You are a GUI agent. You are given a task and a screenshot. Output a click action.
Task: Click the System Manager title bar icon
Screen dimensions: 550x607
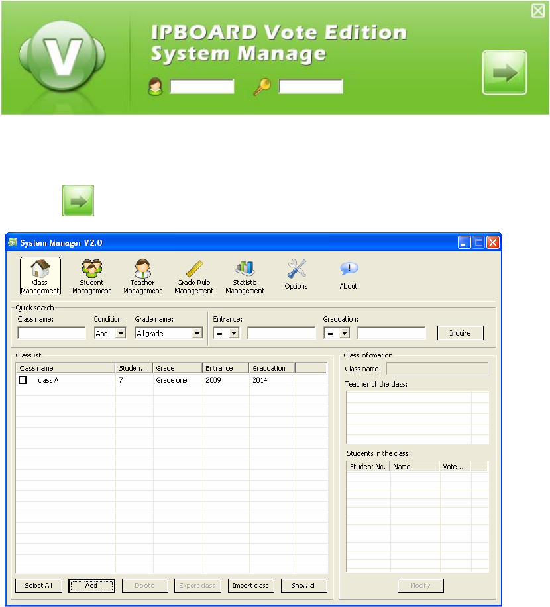coord(13,242)
